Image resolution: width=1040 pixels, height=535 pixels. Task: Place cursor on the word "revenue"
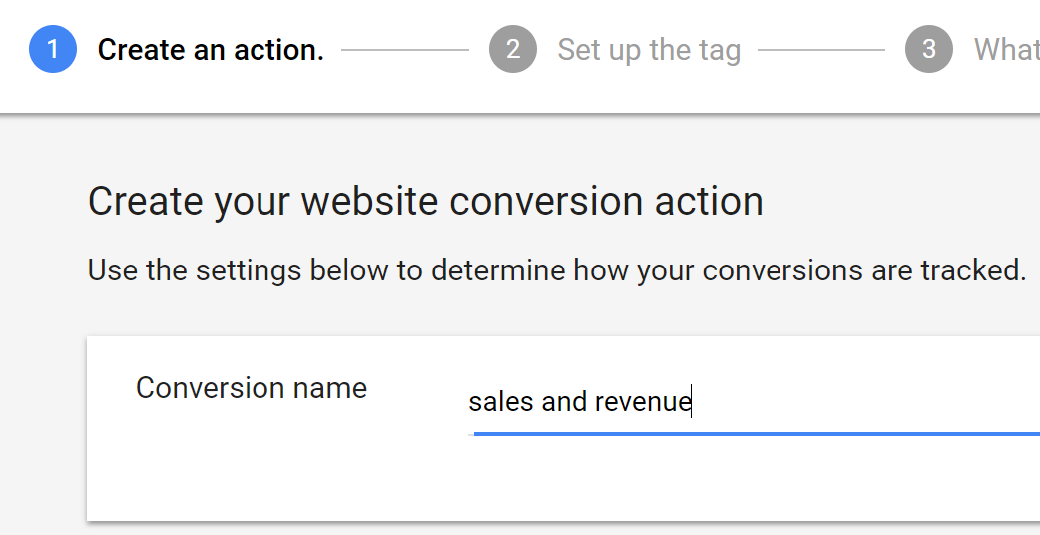click(x=643, y=402)
